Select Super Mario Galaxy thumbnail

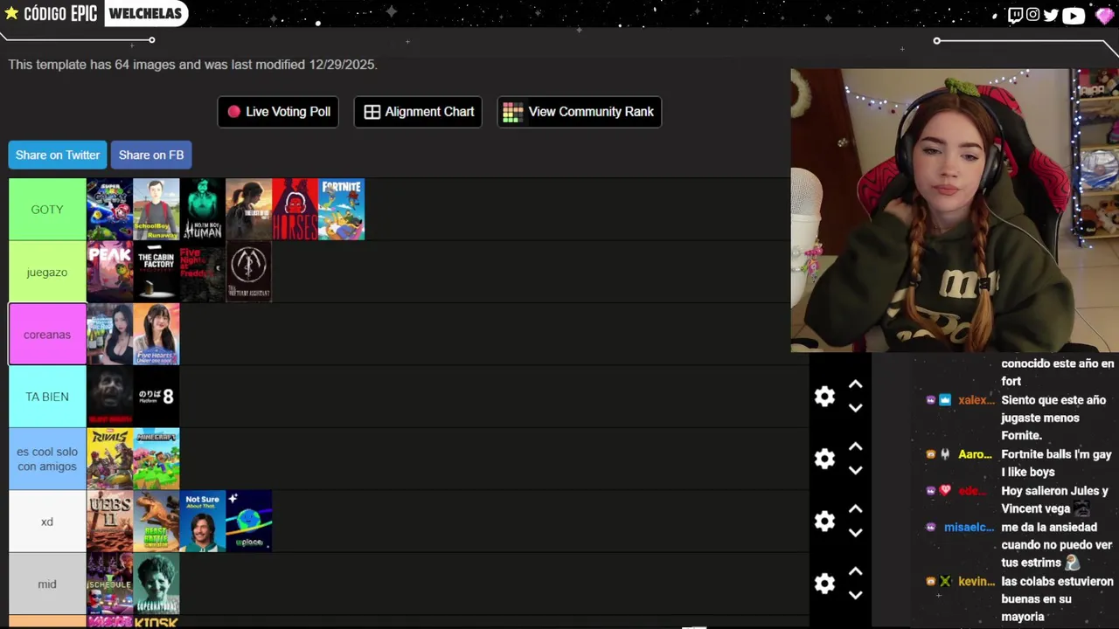click(109, 210)
